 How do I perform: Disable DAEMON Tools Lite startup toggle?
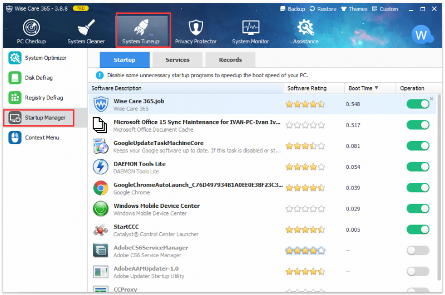[x=418, y=167]
